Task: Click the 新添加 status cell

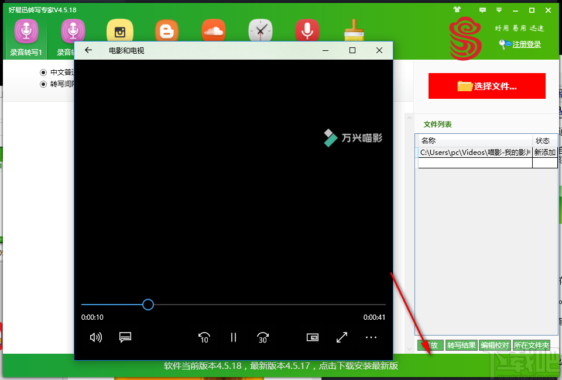Action: point(545,153)
